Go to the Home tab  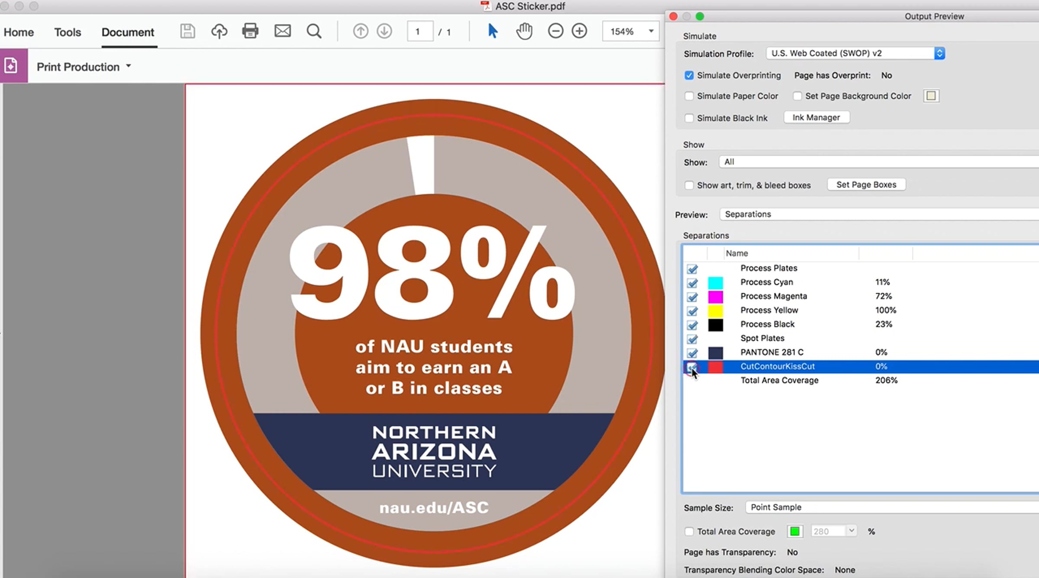click(x=19, y=32)
